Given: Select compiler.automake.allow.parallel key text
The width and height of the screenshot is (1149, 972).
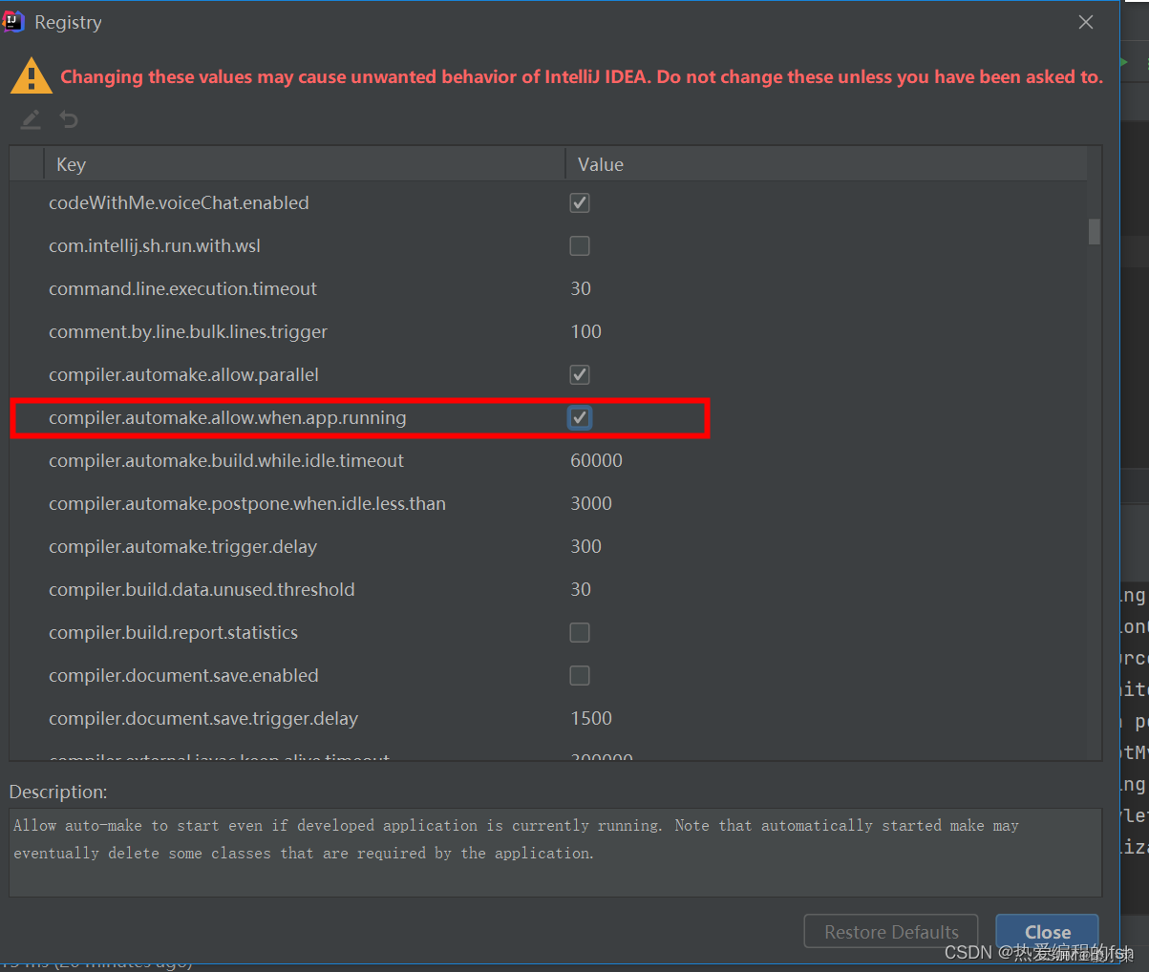Looking at the screenshot, I should (x=183, y=374).
